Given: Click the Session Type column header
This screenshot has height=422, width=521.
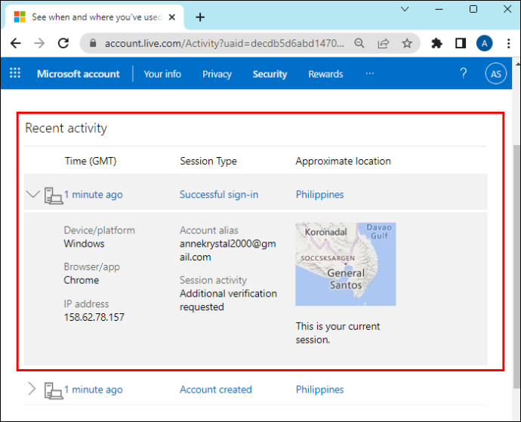Looking at the screenshot, I should [208, 161].
